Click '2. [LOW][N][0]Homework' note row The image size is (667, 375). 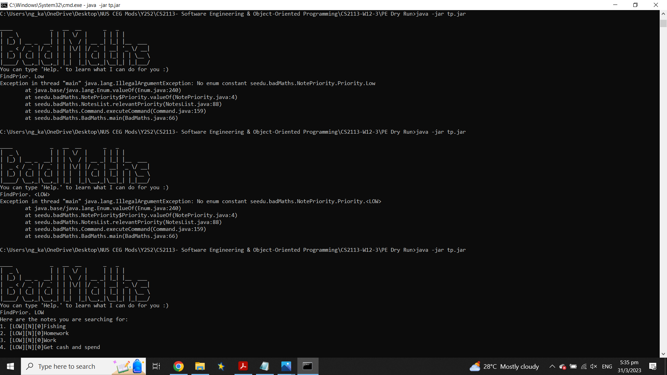34,333
